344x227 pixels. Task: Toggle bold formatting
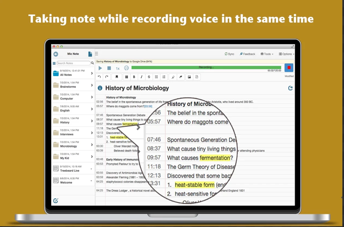tap(134, 77)
